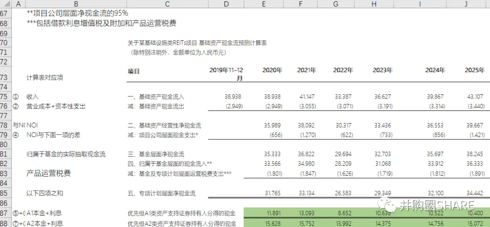The width and height of the screenshot is (490, 227).
Task: Click the 2025 cash inflow value 43,107
Action: click(x=476, y=97)
